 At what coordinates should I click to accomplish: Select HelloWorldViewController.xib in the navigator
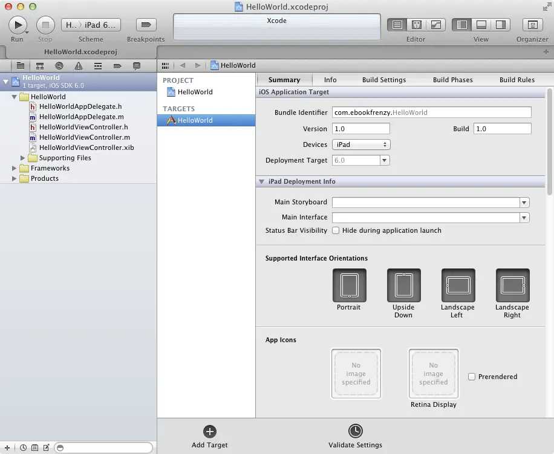point(86,148)
